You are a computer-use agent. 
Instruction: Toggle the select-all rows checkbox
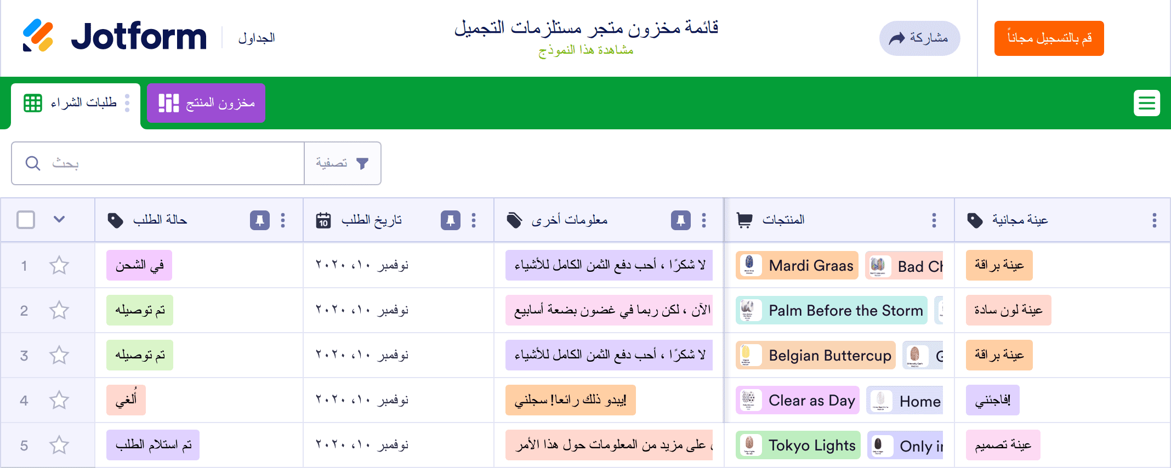click(26, 220)
